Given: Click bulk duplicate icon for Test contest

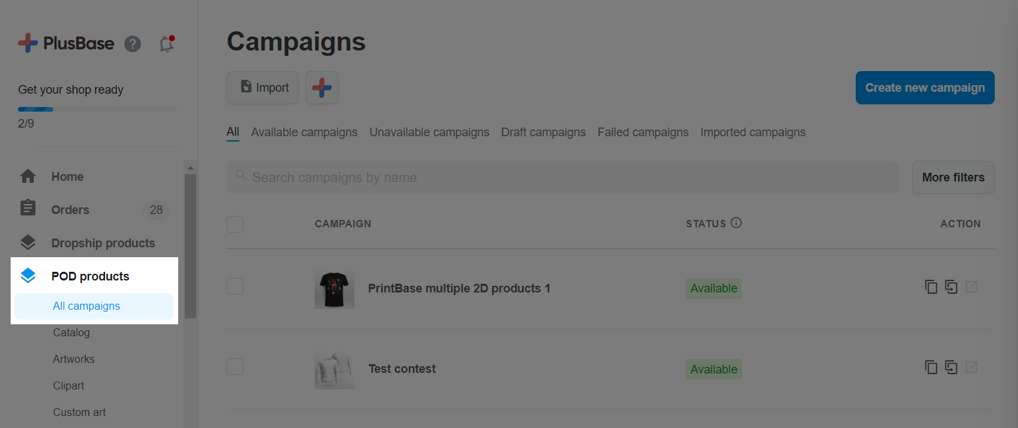Looking at the screenshot, I should [x=952, y=368].
